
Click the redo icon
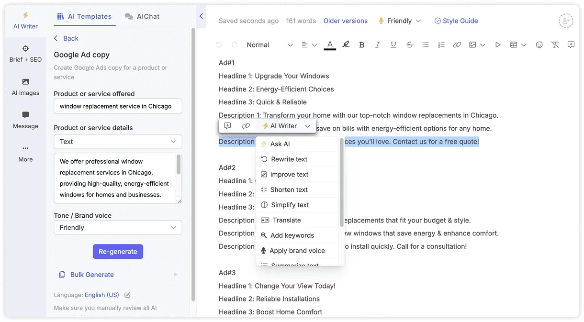[235, 45]
